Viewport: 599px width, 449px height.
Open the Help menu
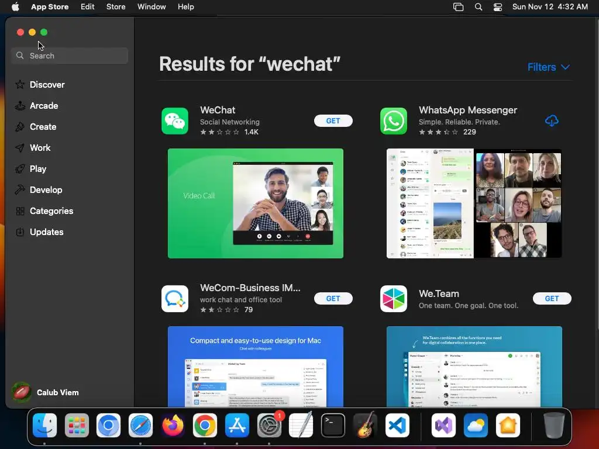[185, 6]
